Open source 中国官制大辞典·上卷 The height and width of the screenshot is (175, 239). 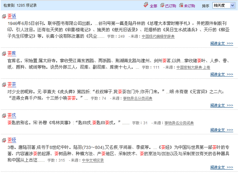[193, 67]
